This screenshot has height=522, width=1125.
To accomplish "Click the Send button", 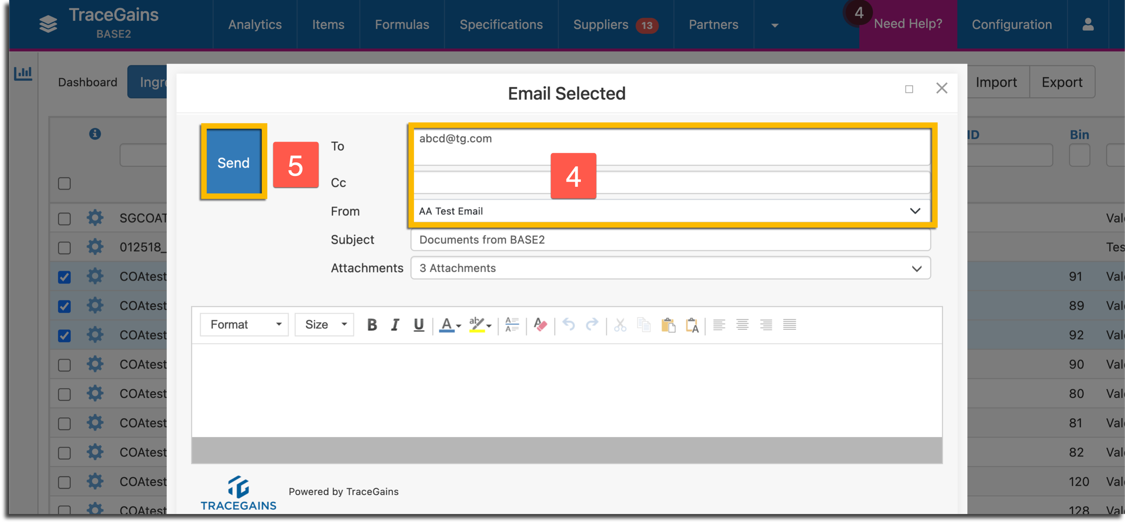I will tap(234, 162).
